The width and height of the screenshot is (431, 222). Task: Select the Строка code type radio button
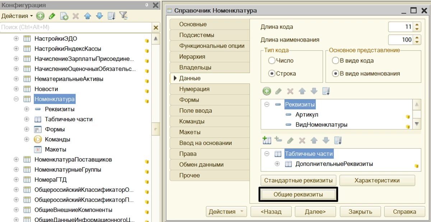[x=272, y=74]
